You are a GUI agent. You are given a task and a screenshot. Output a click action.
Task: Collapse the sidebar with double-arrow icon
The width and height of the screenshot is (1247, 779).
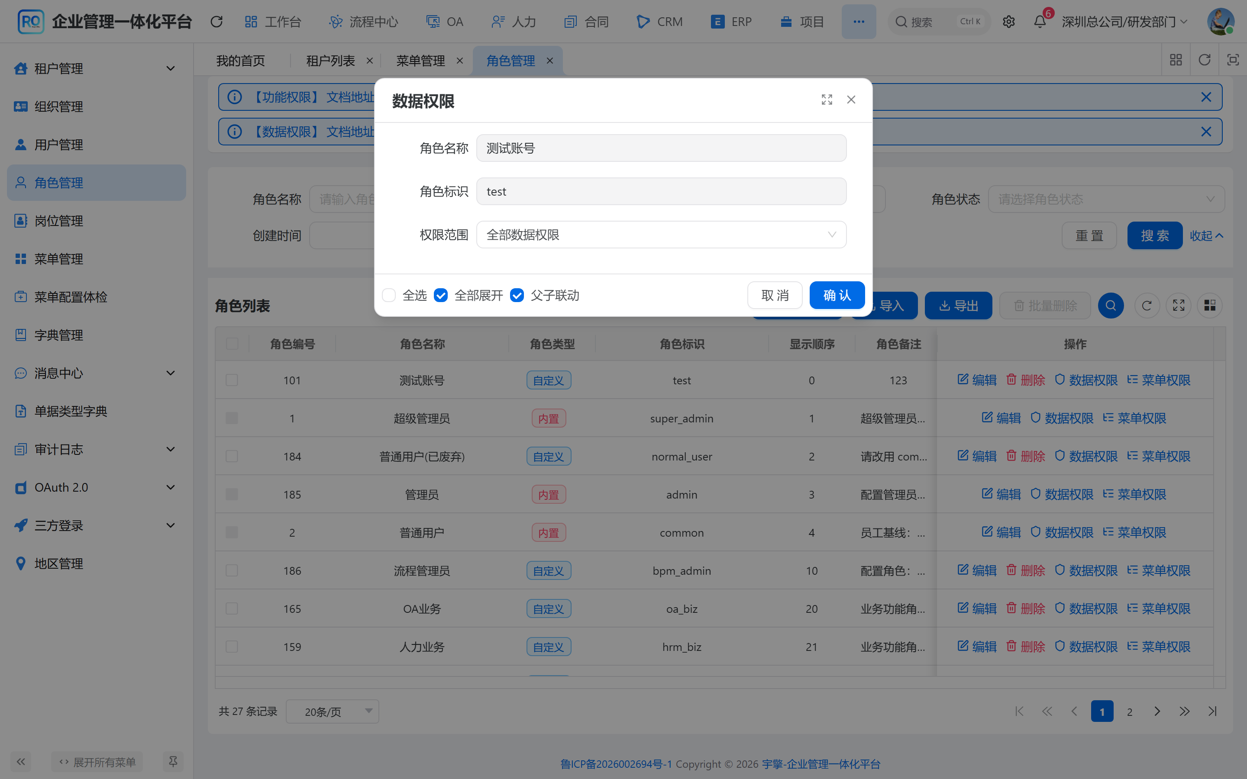click(x=21, y=762)
